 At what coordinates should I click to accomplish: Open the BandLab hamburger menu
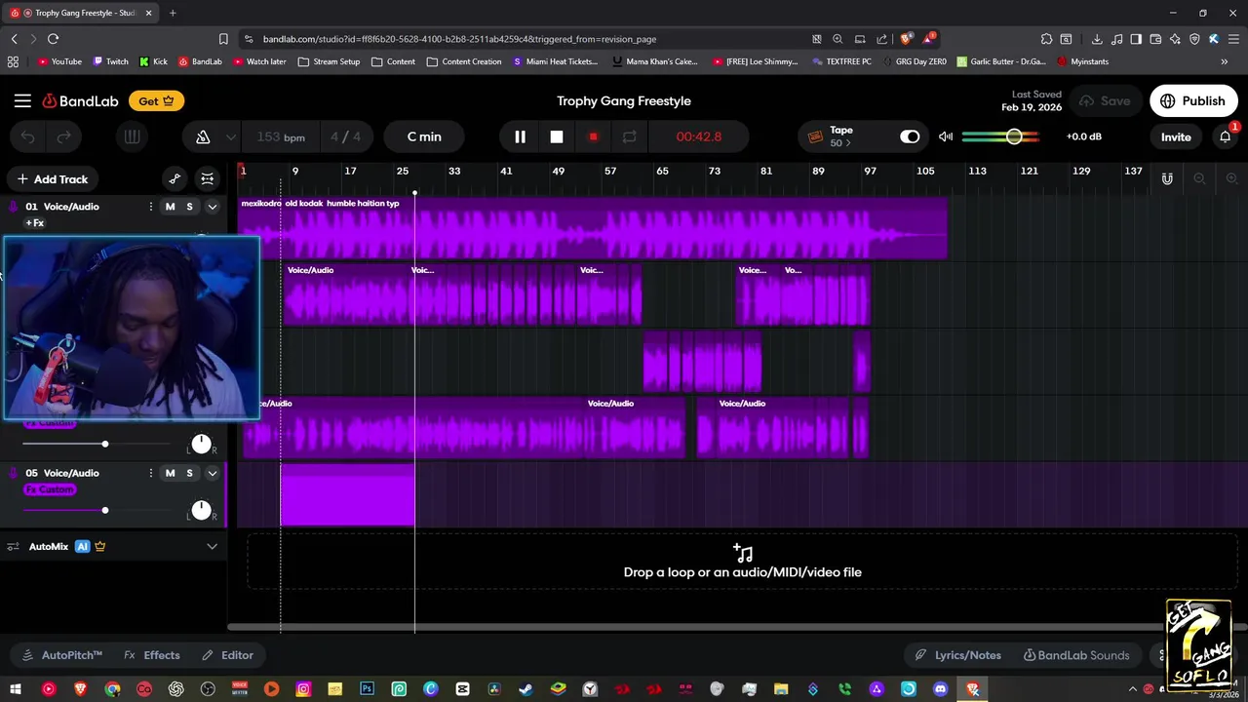coord(22,100)
